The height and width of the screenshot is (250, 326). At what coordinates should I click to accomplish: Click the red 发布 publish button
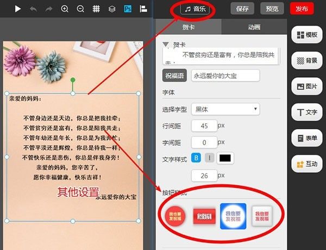pos(302,9)
